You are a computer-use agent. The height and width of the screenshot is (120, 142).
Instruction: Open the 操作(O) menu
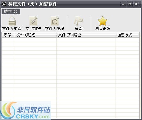(11, 11)
